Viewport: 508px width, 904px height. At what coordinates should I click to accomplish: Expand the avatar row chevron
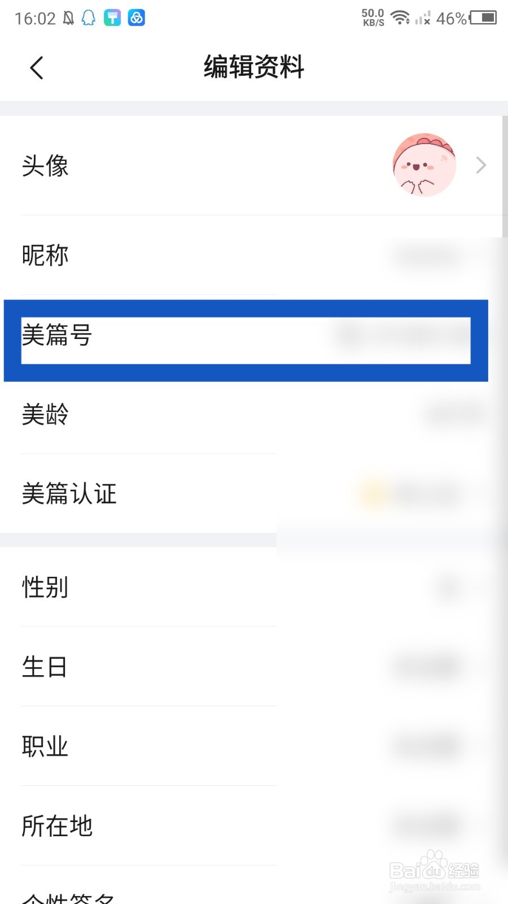click(x=481, y=165)
